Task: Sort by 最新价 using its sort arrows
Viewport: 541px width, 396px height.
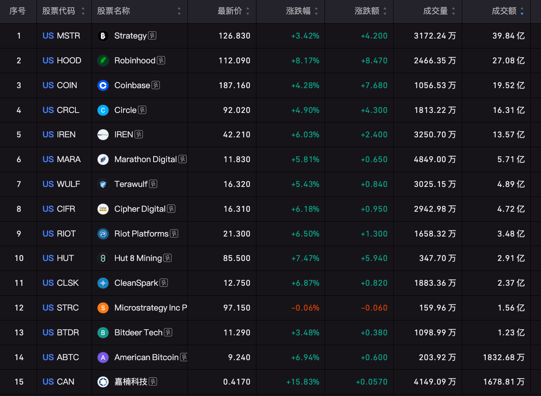Action: pyautogui.click(x=248, y=11)
